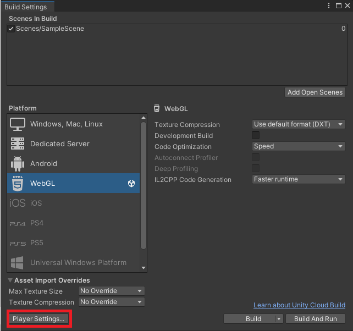The width and height of the screenshot is (353, 331).
Task: Click the Development Build label
Action: coord(184,136)
